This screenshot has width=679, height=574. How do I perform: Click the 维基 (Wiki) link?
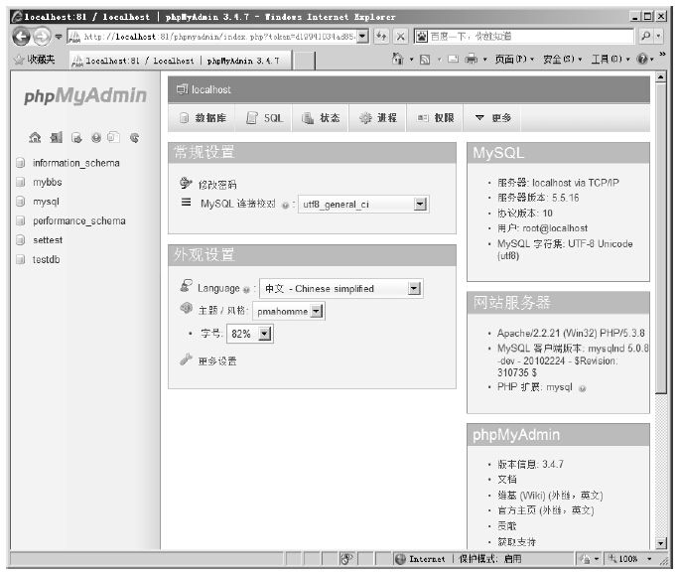pyautogui.click(x=522, y=496)
